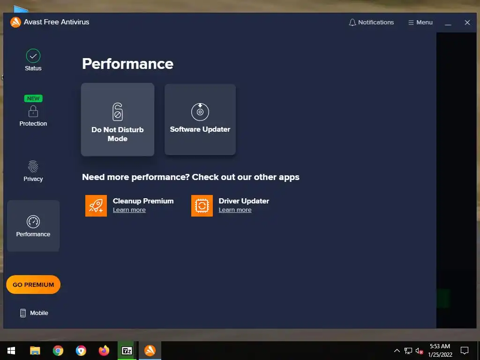Open the Windows Start menu
The image size is (480, 360).
coord(11,351)
